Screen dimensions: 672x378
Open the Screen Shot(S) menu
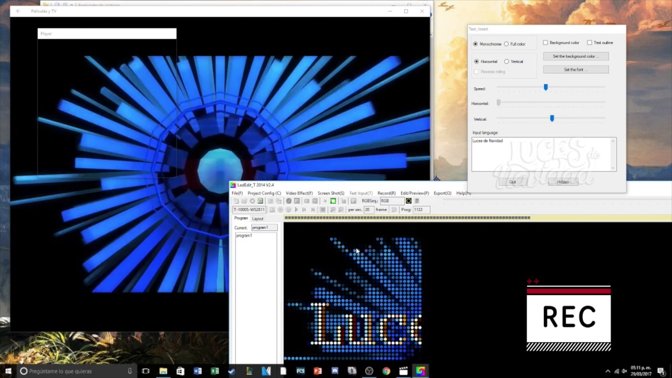tap(331, 193)
